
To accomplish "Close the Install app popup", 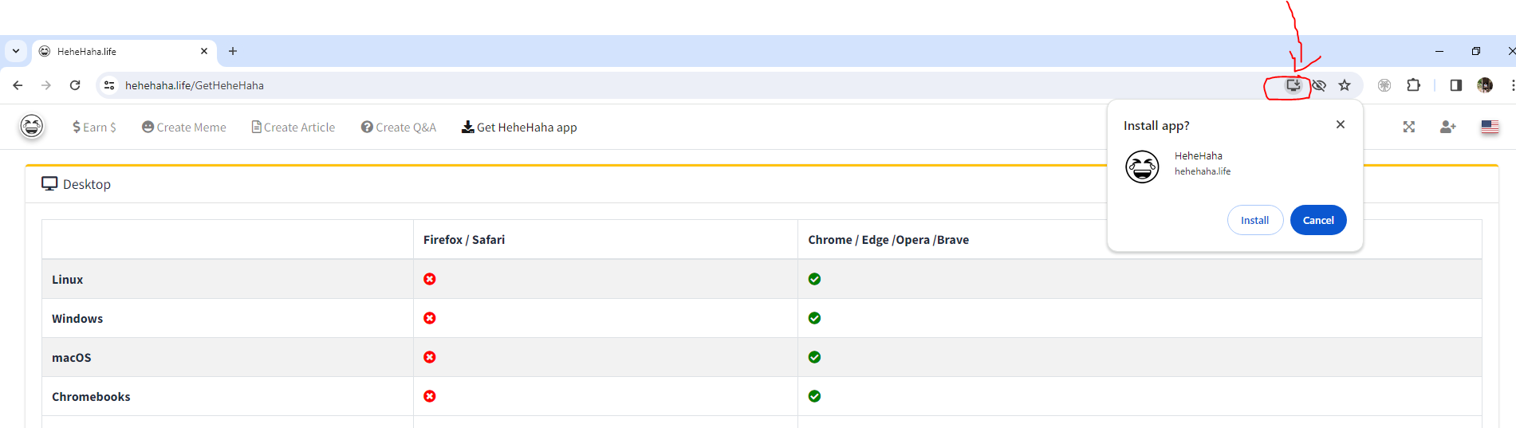I will pyautogui.click(x=1341, y=124).
